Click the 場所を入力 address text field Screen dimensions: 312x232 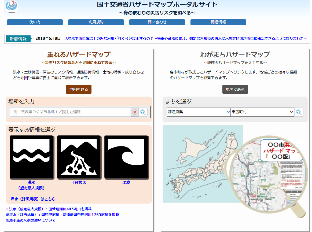pos(70,112)
